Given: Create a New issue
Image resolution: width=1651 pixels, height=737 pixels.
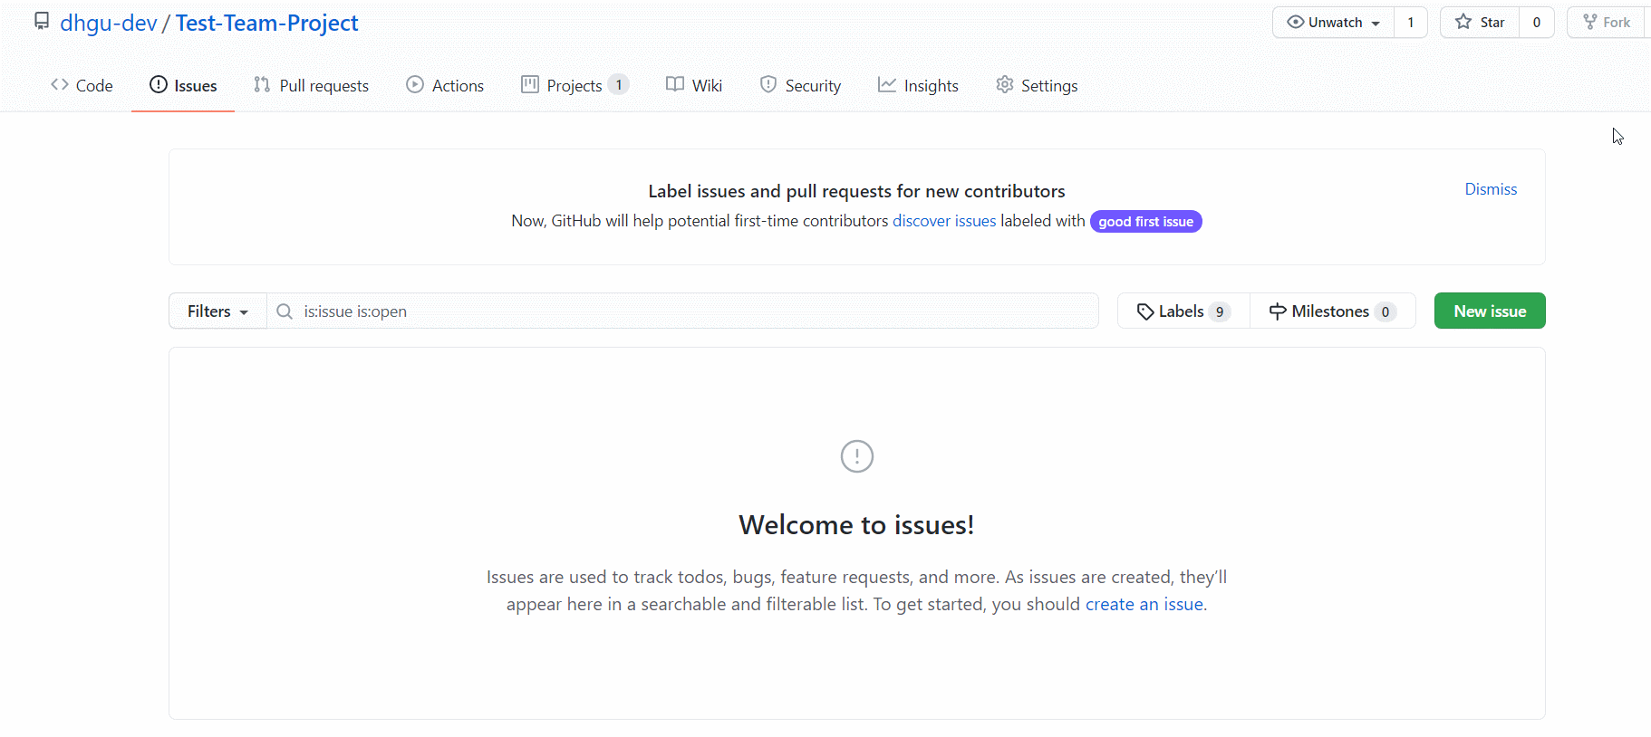Looking at the screenshot, I should click(x=1490, y=311).
